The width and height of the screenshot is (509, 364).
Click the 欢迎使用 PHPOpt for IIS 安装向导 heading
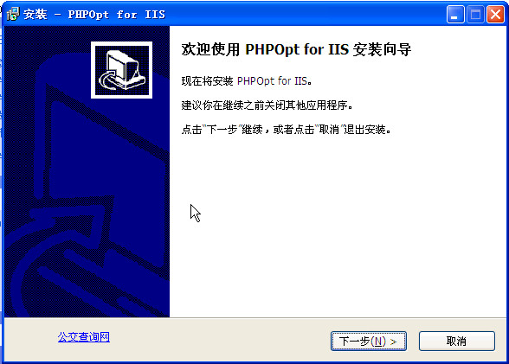(296, 49)
